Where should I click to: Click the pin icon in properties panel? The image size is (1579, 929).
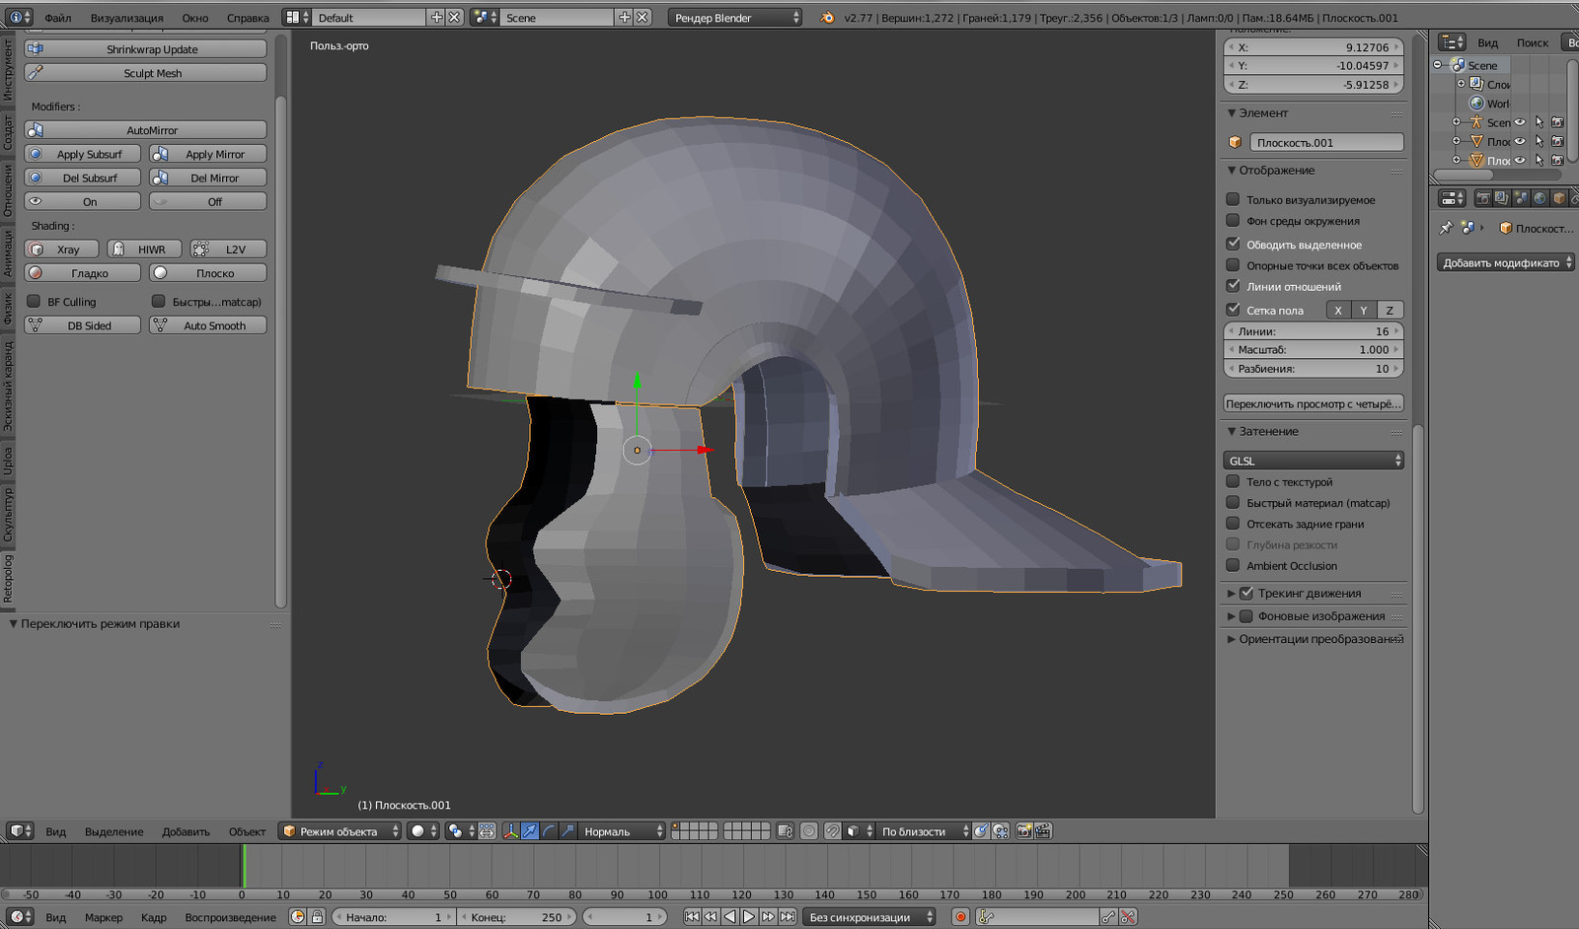coord(1446,228)
